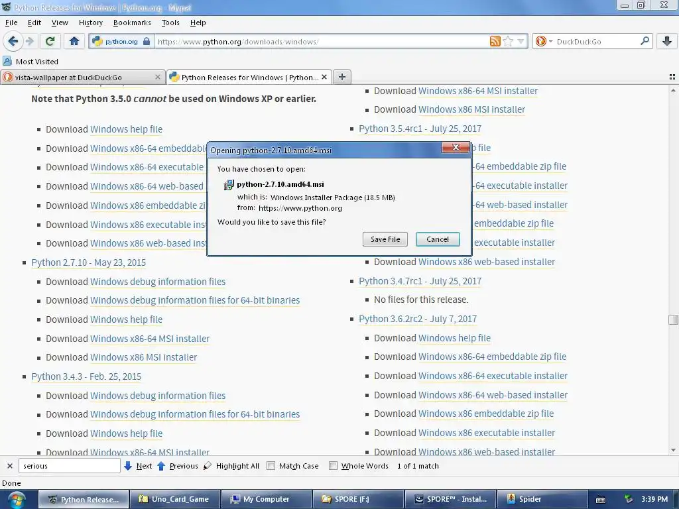Open the Bookmarks menu
The image size is (679, 509).
[132, 23]
